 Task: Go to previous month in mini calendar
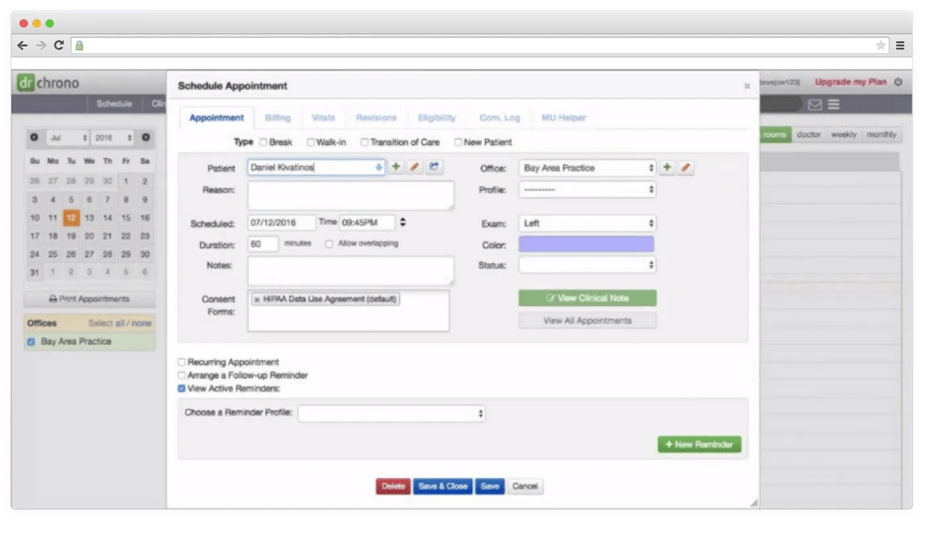click(x=34, y=138)
